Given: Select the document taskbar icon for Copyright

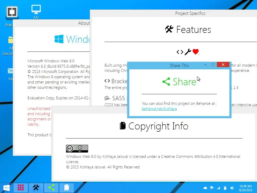Looking at the screenshot, I should (67, 187).
